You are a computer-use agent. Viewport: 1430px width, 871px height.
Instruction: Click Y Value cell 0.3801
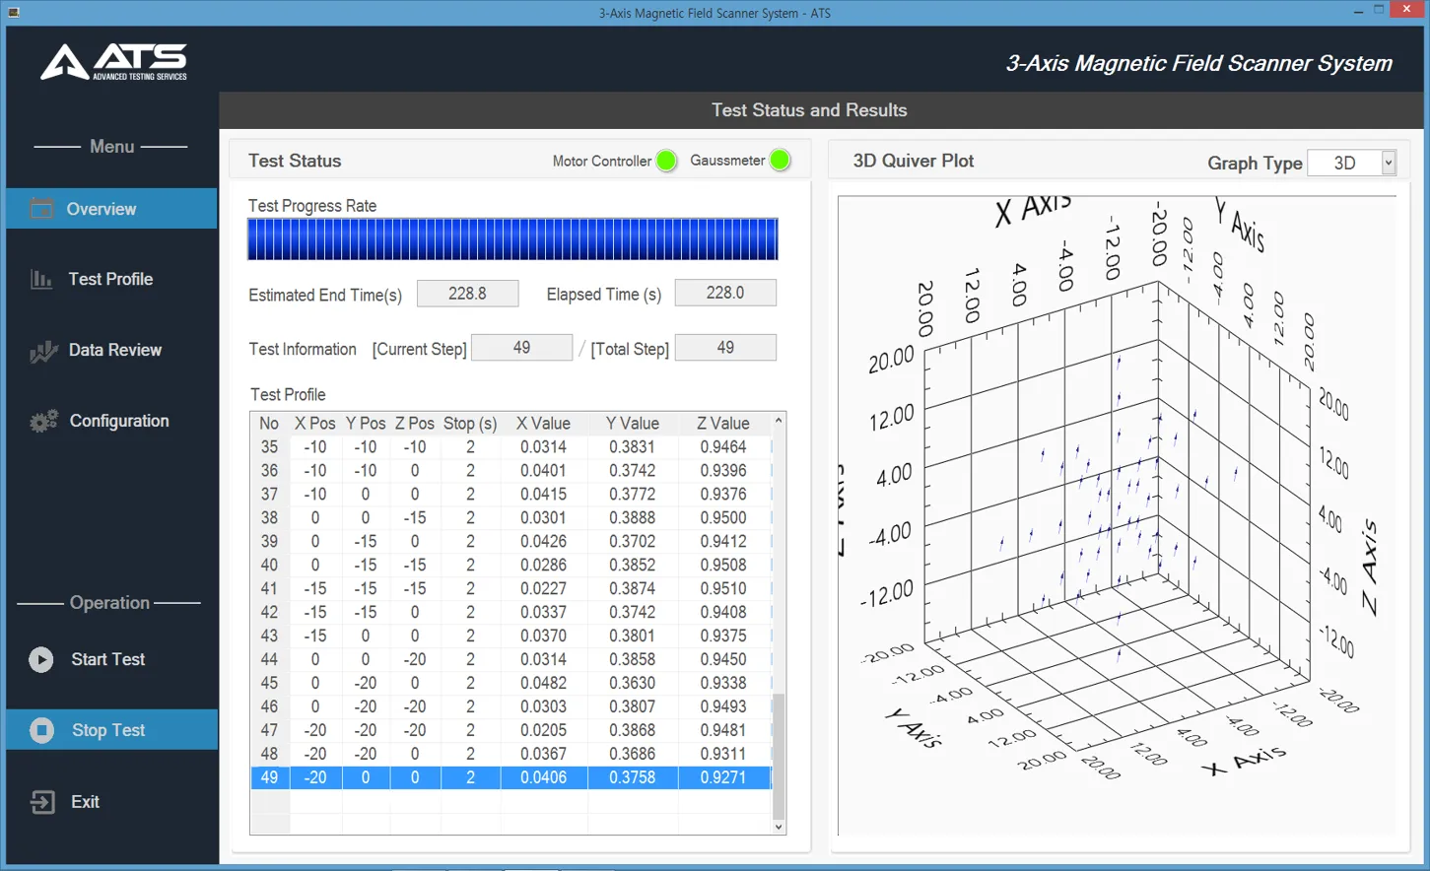tap(633, 636)
